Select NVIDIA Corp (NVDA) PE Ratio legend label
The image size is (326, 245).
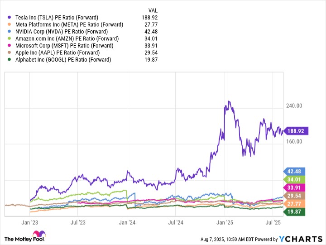[62, 32]
